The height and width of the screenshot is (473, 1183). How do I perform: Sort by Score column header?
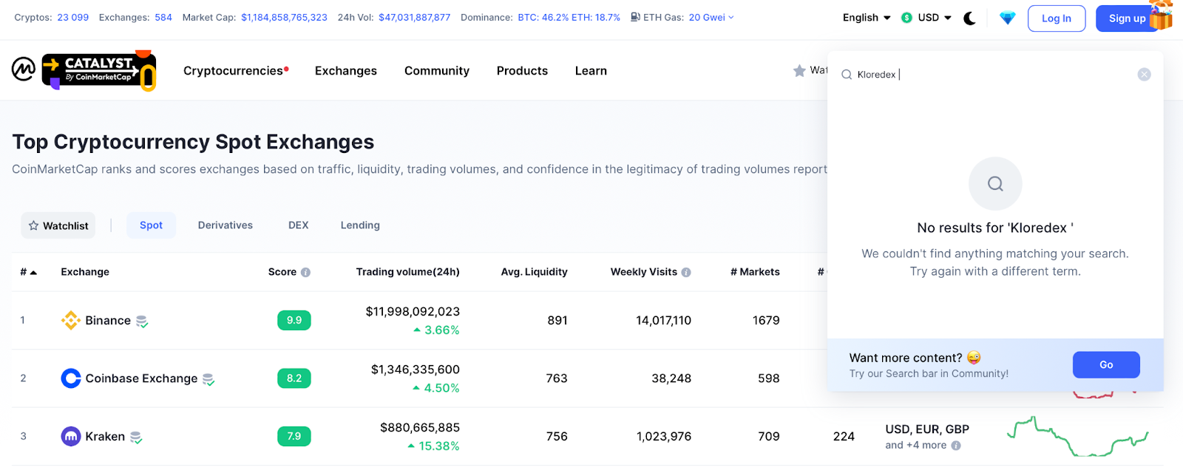pos(282,272)
